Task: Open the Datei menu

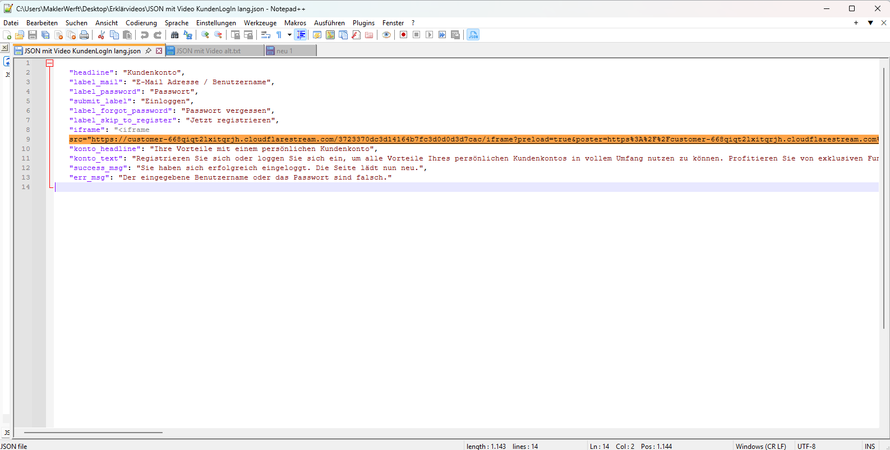Action: point(11,23)
